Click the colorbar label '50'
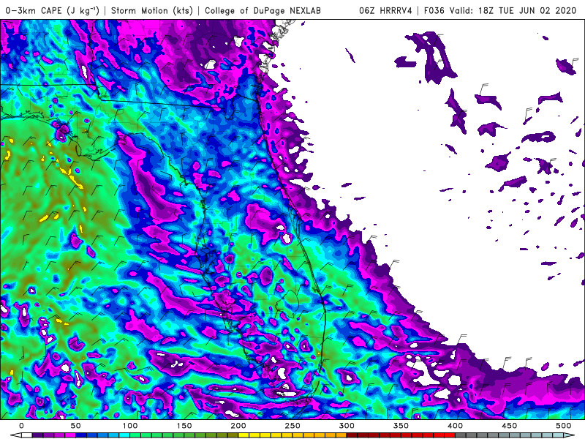This screenshot has width=585, height=439. coord(76,426)
